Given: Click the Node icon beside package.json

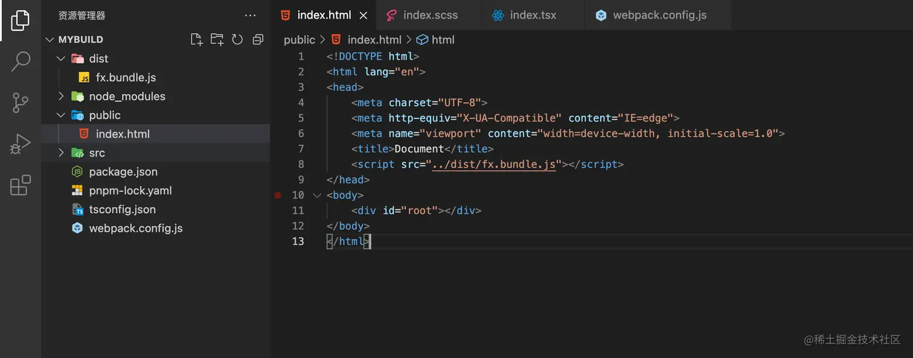Looking at the screenshot, I should pyautogui.click(x=77, y=172).
